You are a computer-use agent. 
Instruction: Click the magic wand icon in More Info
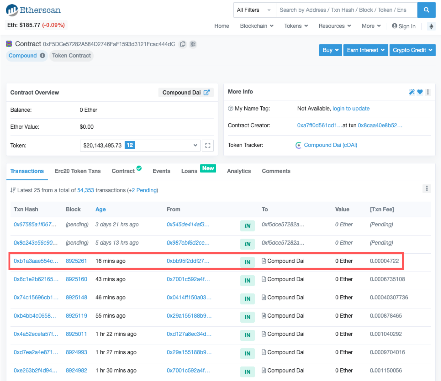point(411,92)
